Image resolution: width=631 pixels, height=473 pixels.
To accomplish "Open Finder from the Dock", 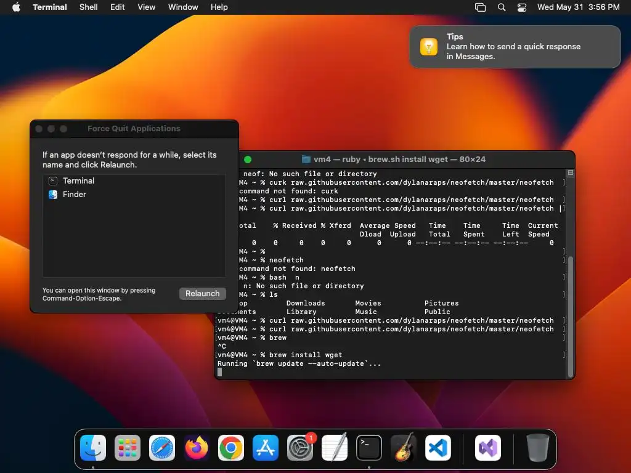I will click(x=93, y=448).
